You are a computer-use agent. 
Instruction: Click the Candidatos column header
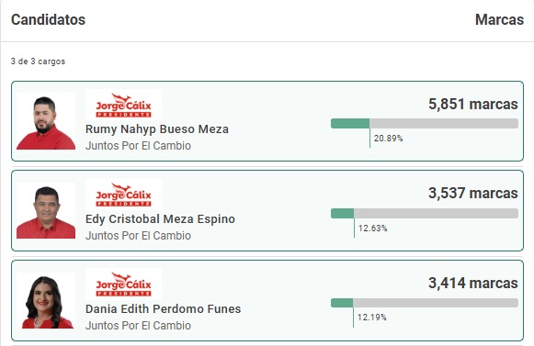point(49,20)
